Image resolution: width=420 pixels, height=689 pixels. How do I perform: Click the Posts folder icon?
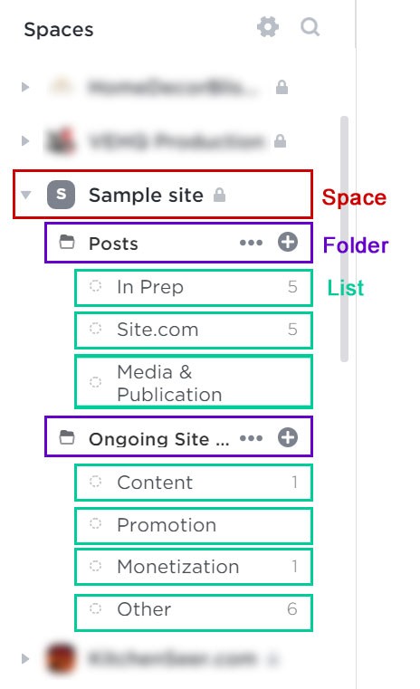coord(67,242)
